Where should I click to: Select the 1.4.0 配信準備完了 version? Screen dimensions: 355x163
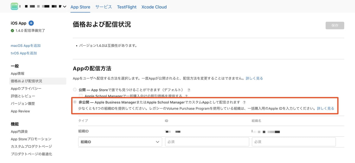pos(30,30)
